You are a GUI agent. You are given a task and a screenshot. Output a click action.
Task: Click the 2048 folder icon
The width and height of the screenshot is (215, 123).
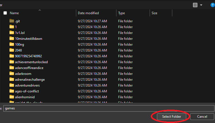[12, 50]
